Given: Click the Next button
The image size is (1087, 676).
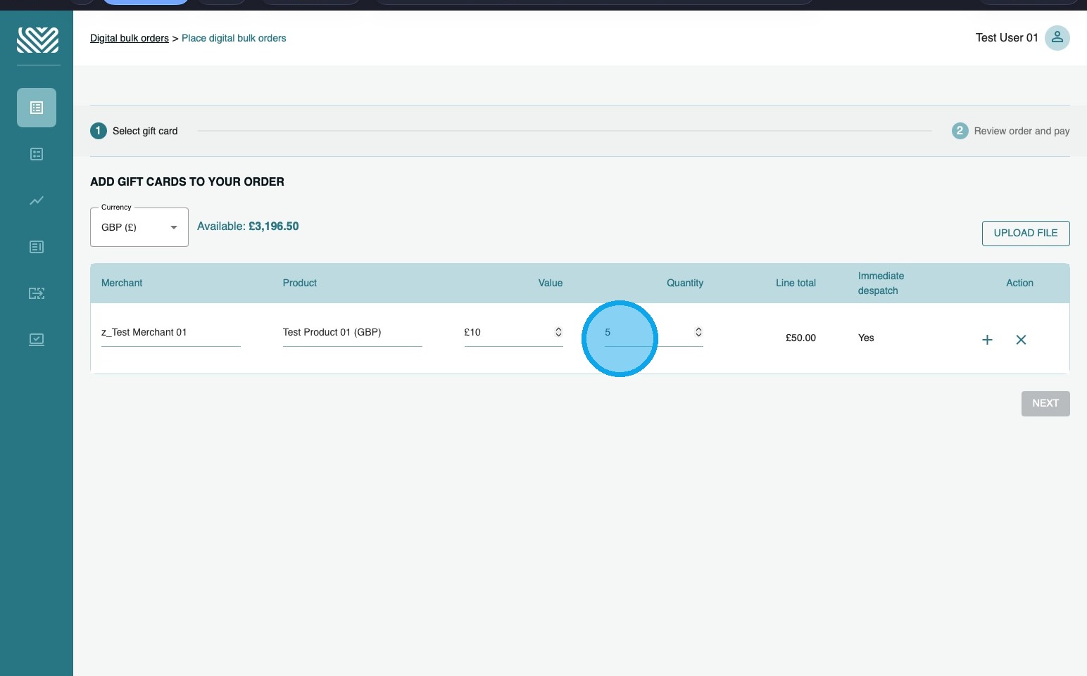Looking at the screenshot, I should 1045,404.
